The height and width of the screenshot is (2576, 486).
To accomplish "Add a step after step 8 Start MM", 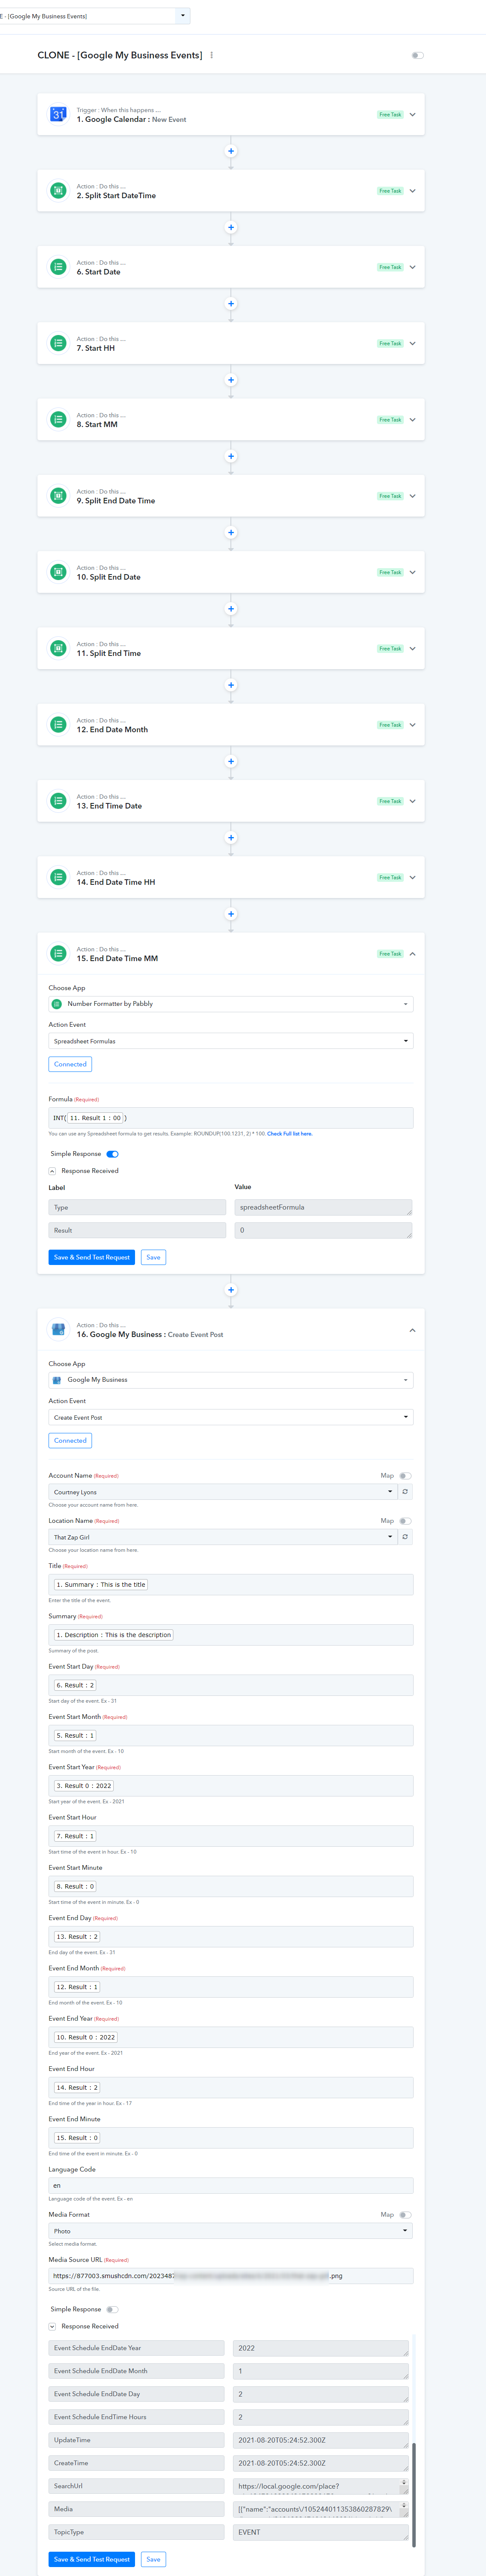I will (231, 456).
